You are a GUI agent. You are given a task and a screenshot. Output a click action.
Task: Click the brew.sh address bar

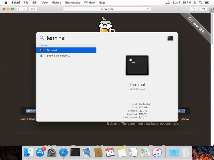[107, 9]
